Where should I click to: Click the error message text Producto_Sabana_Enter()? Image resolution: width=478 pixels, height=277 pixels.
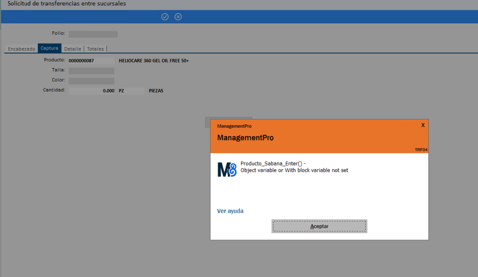pyautogui.click(x=273, y=163)
